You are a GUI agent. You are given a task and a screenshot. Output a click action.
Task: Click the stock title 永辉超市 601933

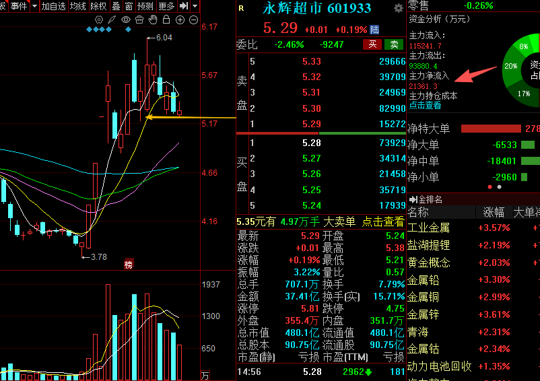317,8
